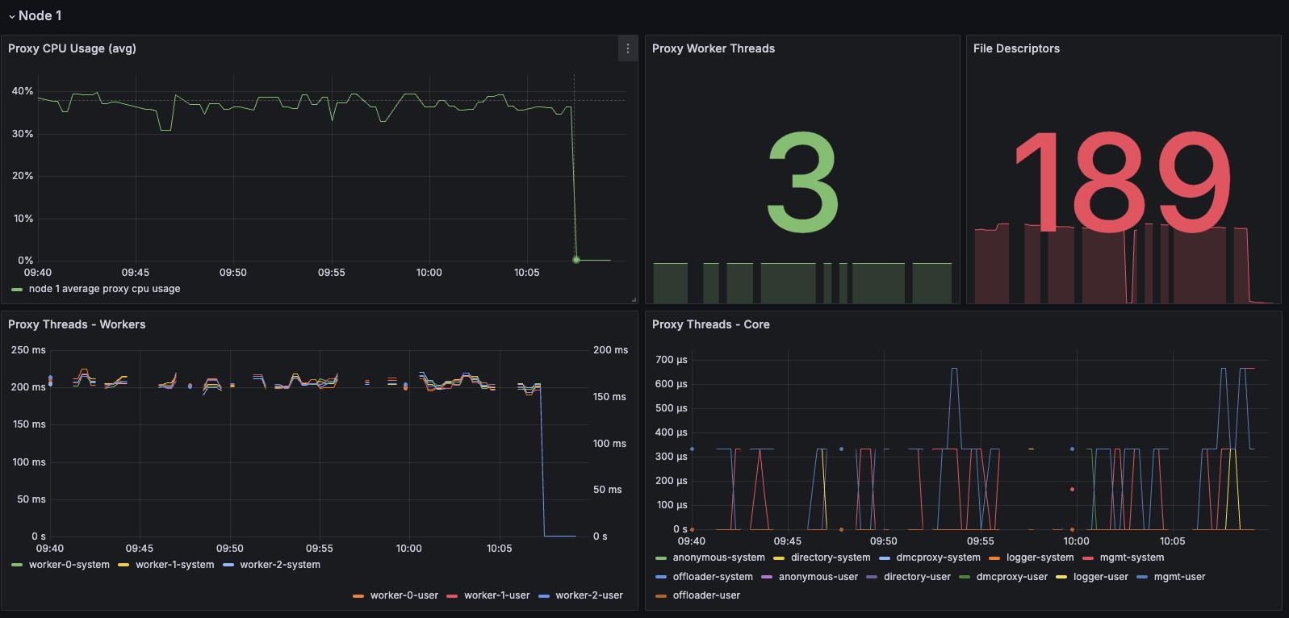The height and width of the screenshot is (618, 1289).
Task: Open the Proxy CPU Usage panel three-dot menu
Action: tap(628, 48)
